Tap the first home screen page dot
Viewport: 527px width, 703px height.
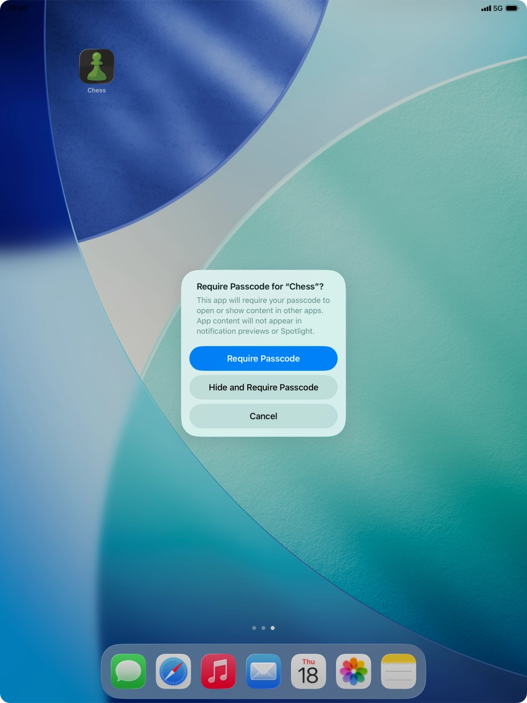tap(254, 628)
